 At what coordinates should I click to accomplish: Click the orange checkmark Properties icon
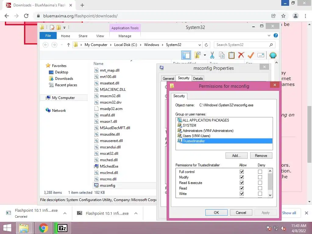pyautogui.click(x=251, y=55)
